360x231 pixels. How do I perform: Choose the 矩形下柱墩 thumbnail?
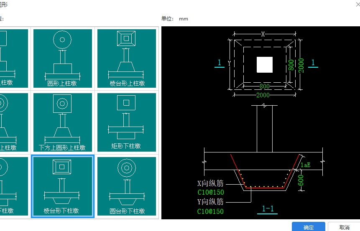click(127, 122)
